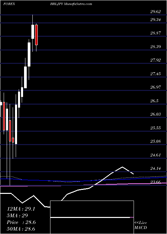Click the 29.34 price level label
Image resolution: width=167 pixels, height=234 pixels.
click(155, 19)
